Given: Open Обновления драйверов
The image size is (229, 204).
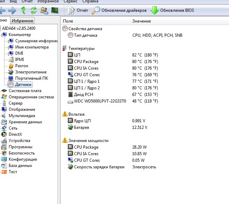Looking at the screenshot, I should click(119, 10).
